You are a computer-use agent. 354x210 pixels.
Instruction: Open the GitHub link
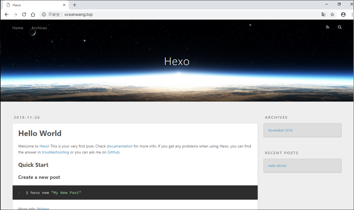click(113, 152)
